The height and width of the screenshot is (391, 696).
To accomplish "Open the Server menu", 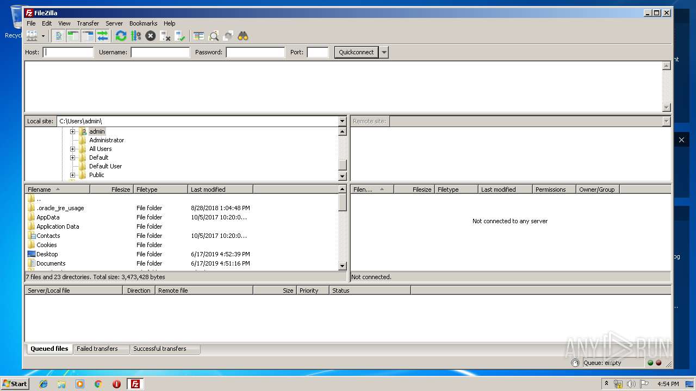I will click(x=114, y=23).
